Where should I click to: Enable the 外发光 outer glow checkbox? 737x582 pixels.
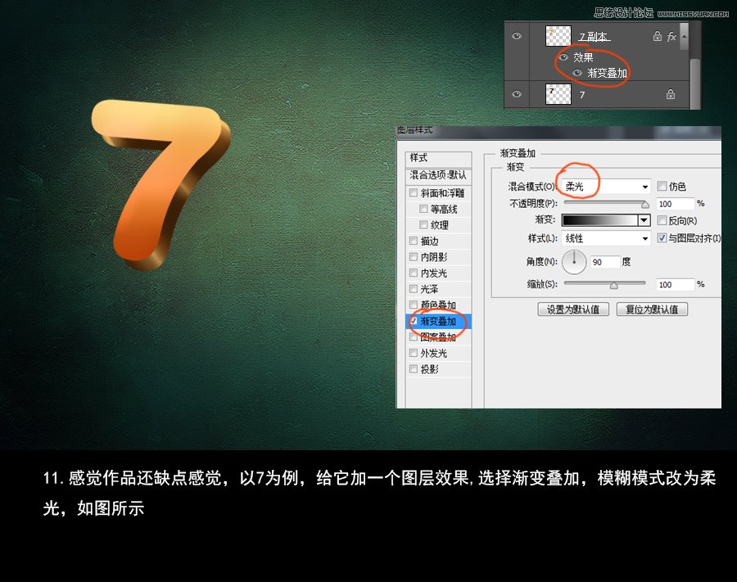(x=414, y=354)
